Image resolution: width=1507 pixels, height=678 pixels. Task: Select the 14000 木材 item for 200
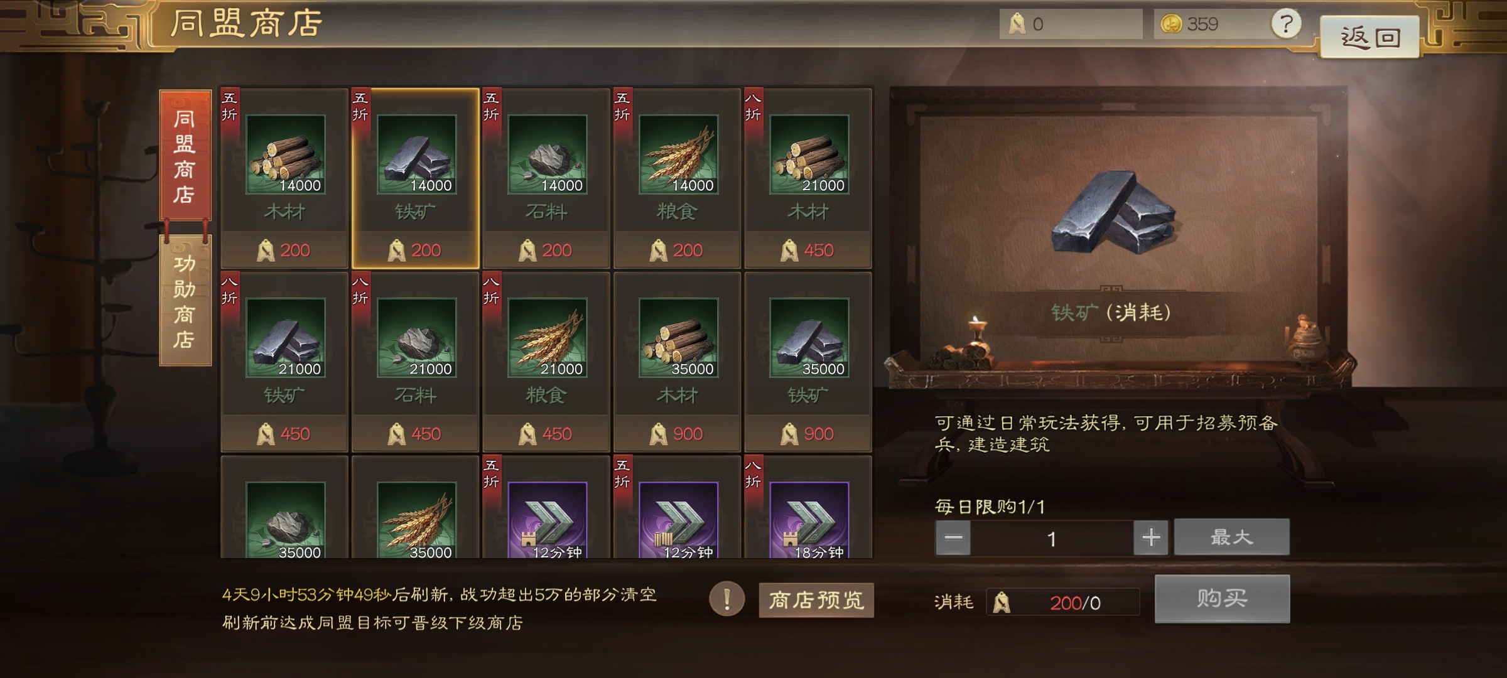(284, 178)
